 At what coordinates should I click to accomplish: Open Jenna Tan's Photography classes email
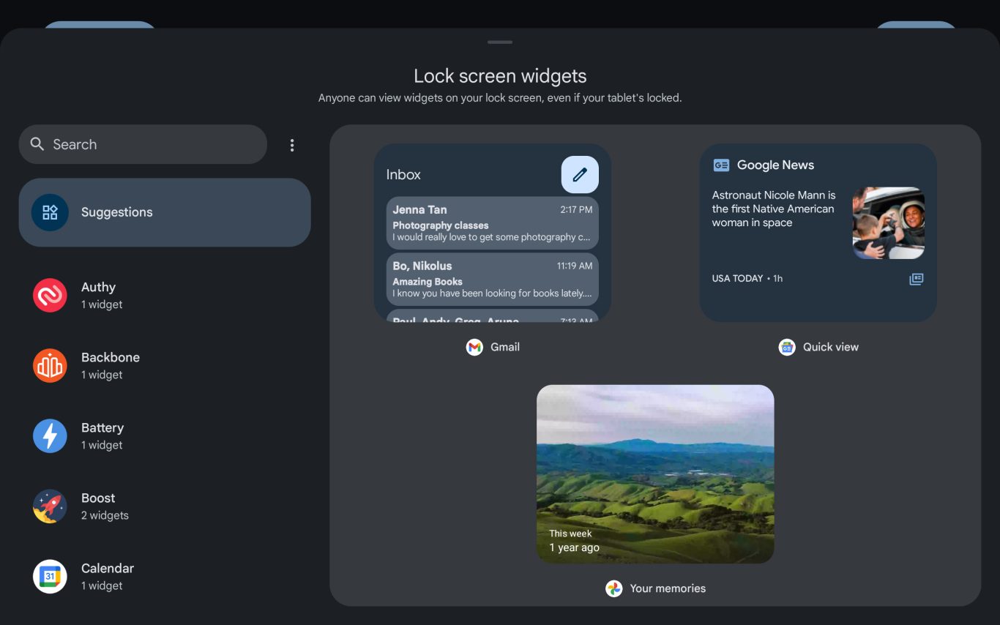click(x=492, y=223)
